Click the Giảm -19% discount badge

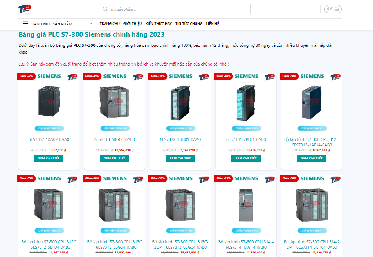click(x=223, y=178)
